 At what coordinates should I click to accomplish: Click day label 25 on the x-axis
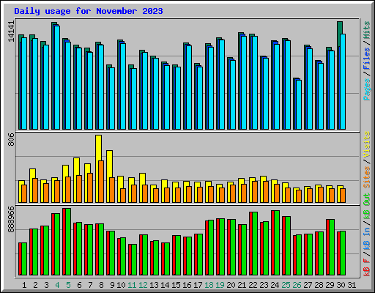coord(286,285)
